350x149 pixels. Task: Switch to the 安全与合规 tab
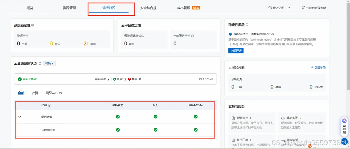(x=147, y=7)
